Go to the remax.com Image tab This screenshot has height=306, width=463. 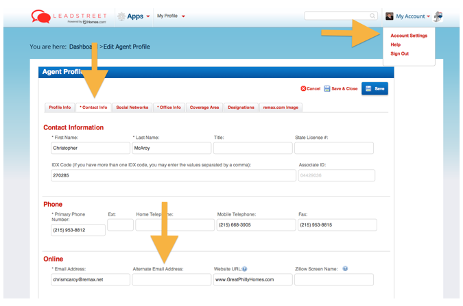coord(281,107)
